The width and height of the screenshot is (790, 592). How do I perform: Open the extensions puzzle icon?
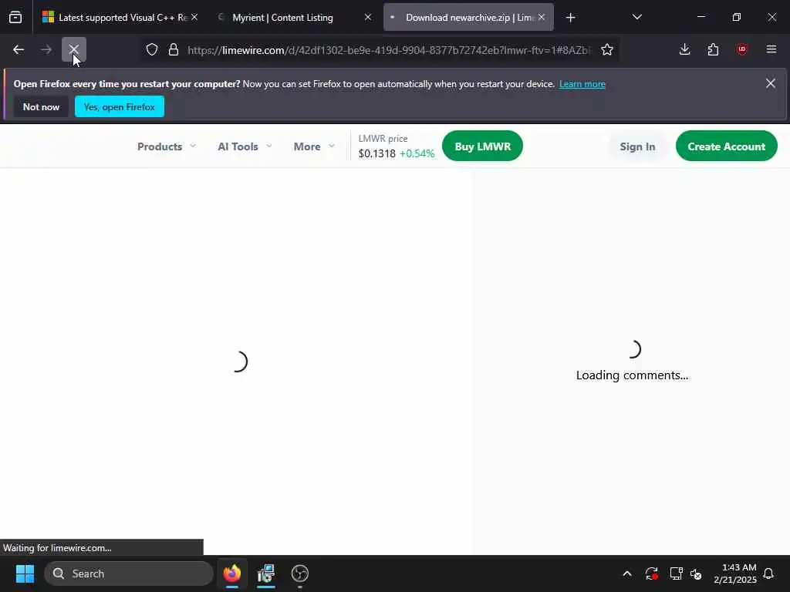[713, 49]
